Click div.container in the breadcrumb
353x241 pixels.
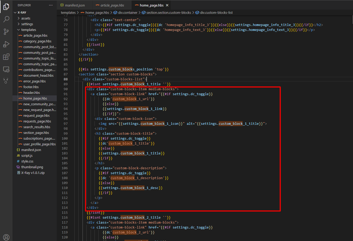(128, 12)
